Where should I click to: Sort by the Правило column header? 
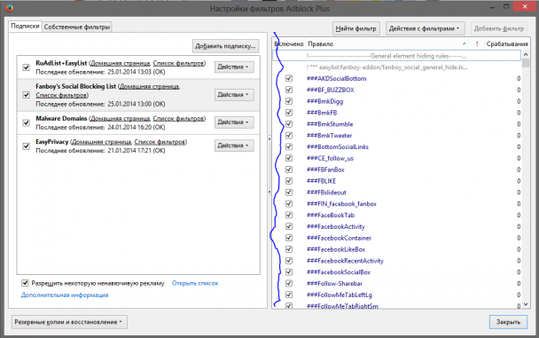[x=387, y=43]
